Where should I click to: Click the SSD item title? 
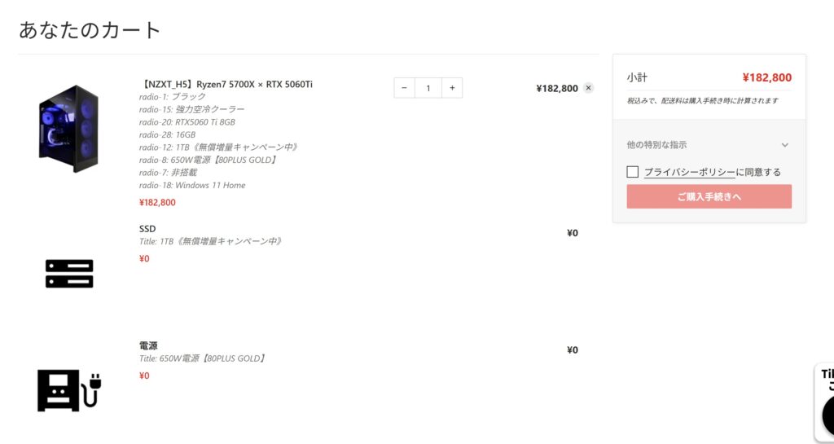(147, 229)
